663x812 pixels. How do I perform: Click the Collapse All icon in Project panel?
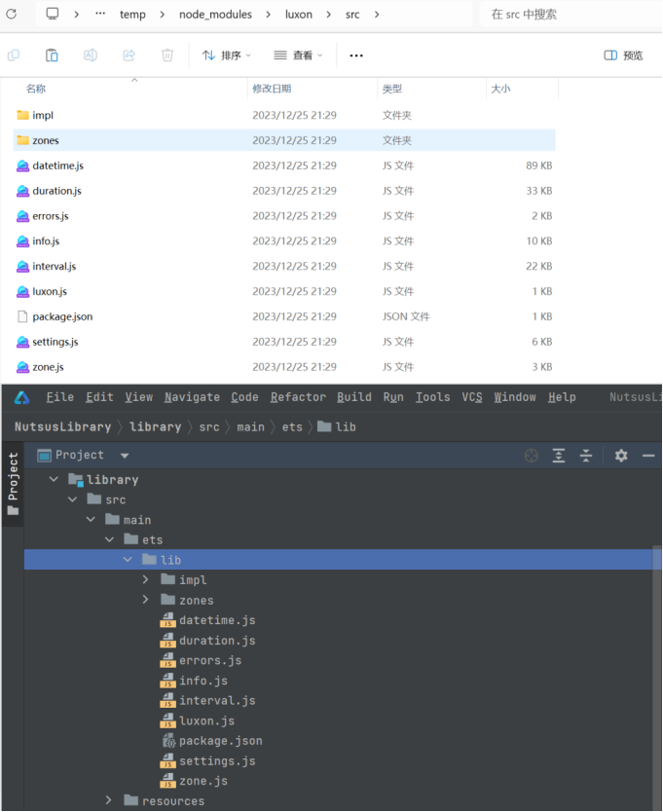pos(586,456)
